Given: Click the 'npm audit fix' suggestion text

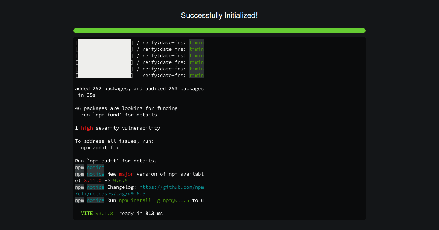Looking at the screenshot, I should pos(100,147).
